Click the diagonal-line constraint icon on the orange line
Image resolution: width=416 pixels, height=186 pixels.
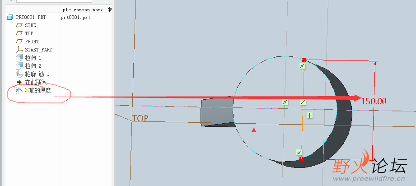tap(303, 102)
